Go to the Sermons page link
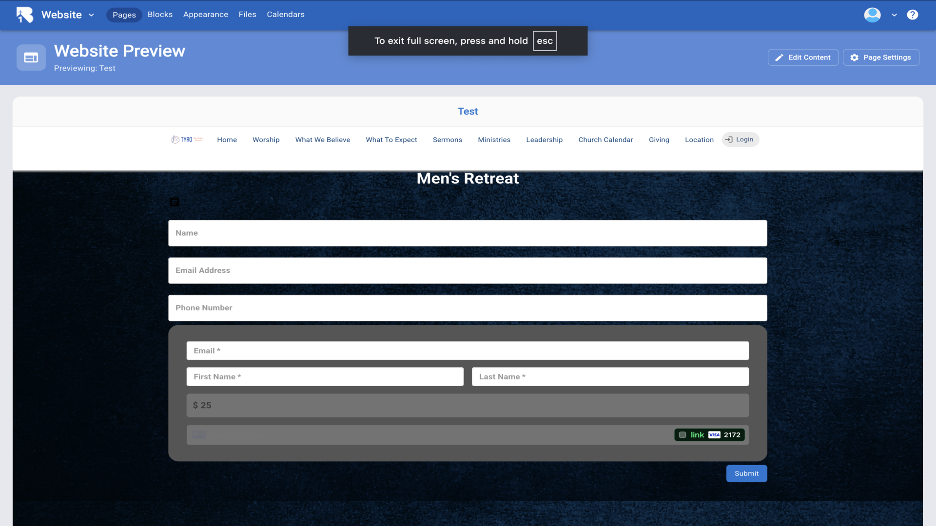The width and height of the screenshot is (936, 526). tap(447, 140)
